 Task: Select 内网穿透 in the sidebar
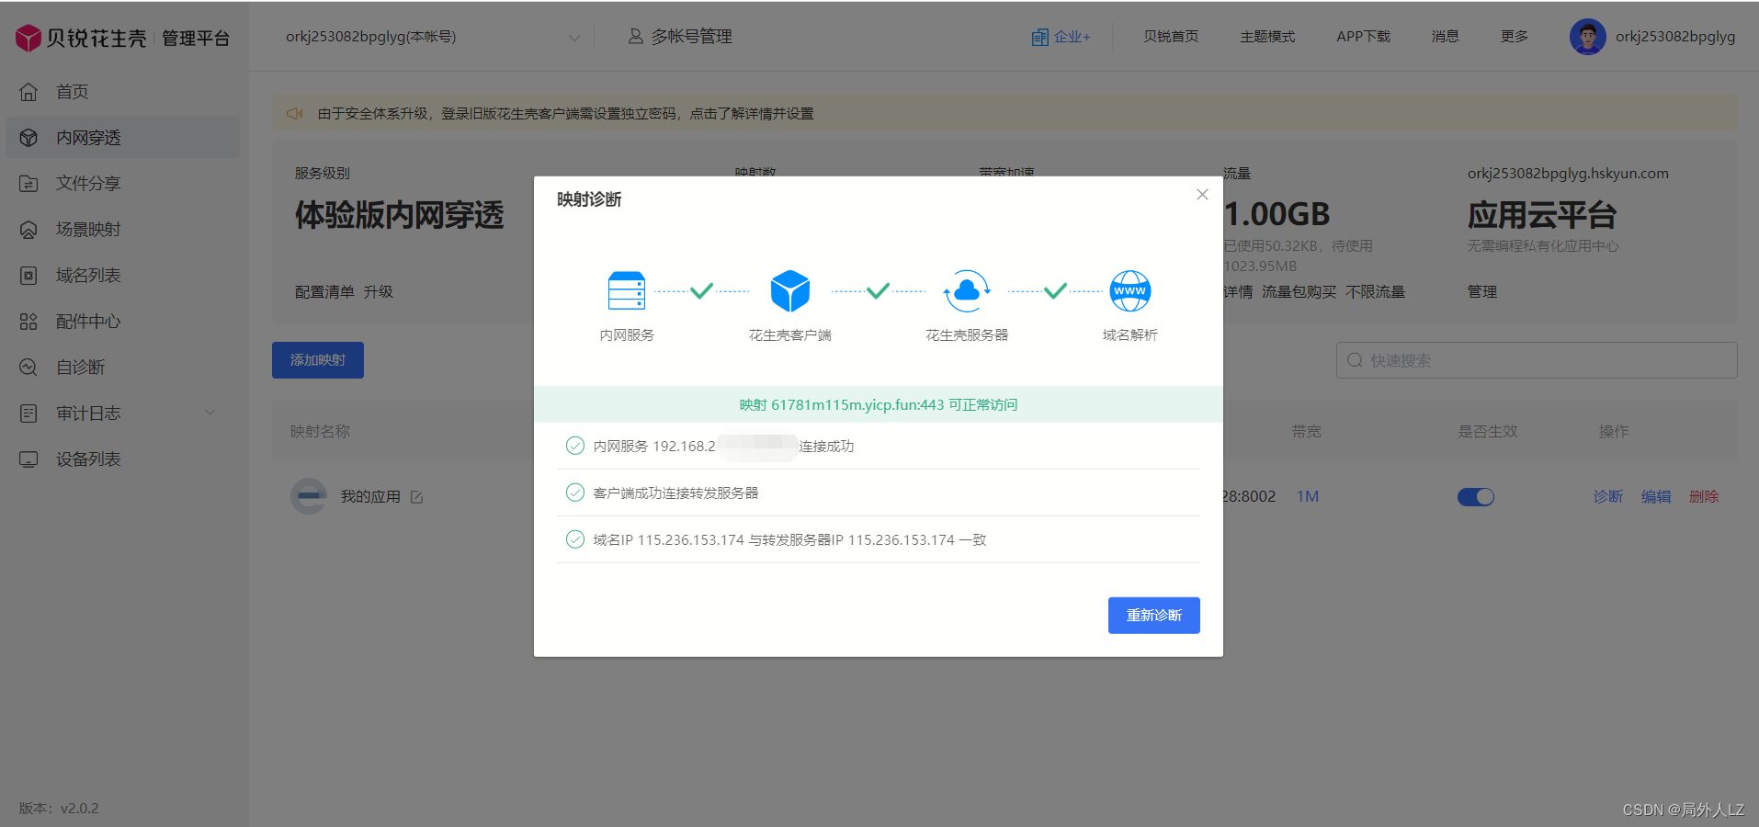coord(123,138)
